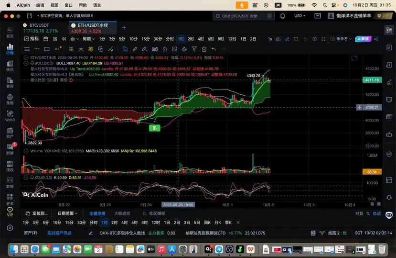Open the Wi-Fi menu bar icon

tap(314, 5)
